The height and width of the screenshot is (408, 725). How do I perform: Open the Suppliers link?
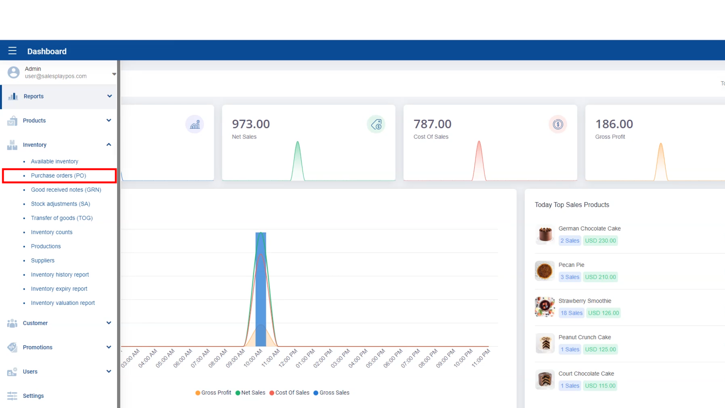(x=43, y=261)
